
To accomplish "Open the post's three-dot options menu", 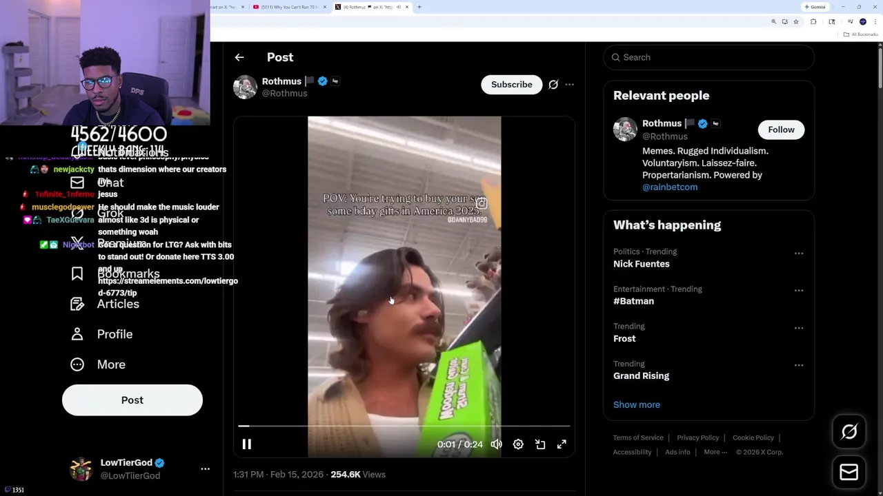I will pyautogui.click(x=569, y=85).
